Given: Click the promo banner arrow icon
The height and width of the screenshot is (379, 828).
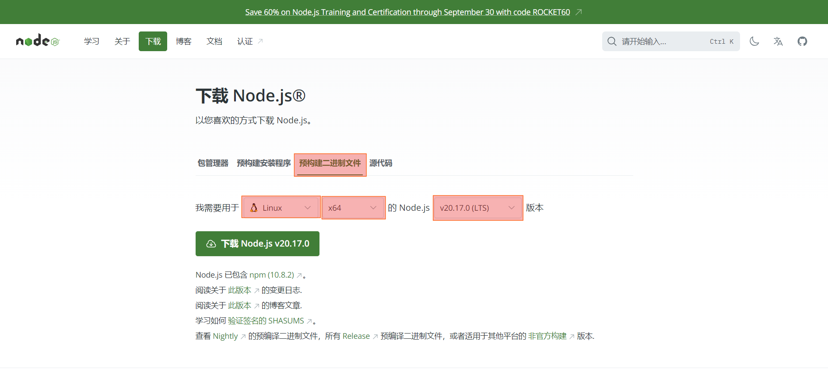Looking at the screenshot, I should point(579,12).
